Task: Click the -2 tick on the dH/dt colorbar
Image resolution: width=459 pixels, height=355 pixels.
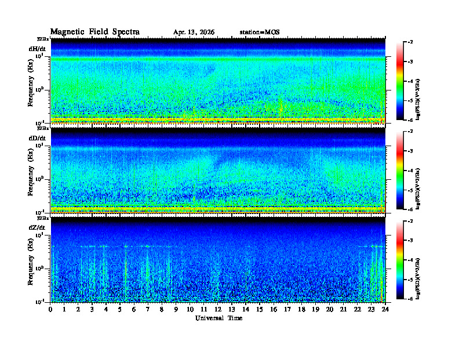Action: (410, 42)
